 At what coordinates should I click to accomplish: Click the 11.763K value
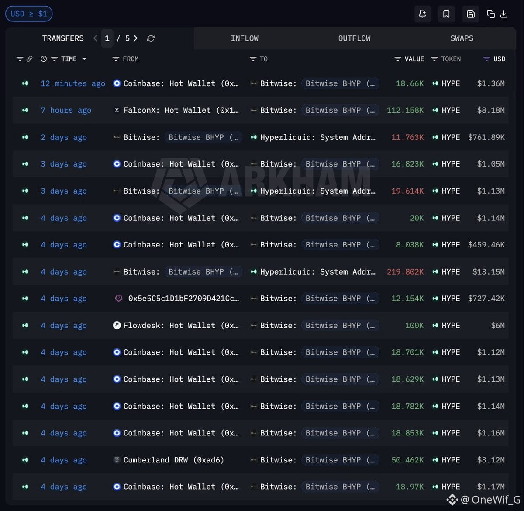(x=408, y=137)
